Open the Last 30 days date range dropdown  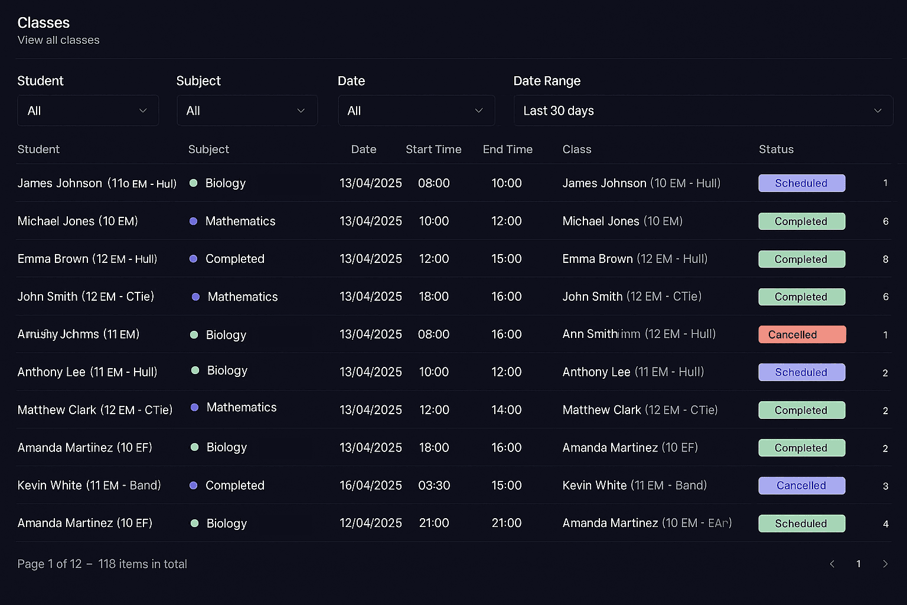[x=703, y=110]
